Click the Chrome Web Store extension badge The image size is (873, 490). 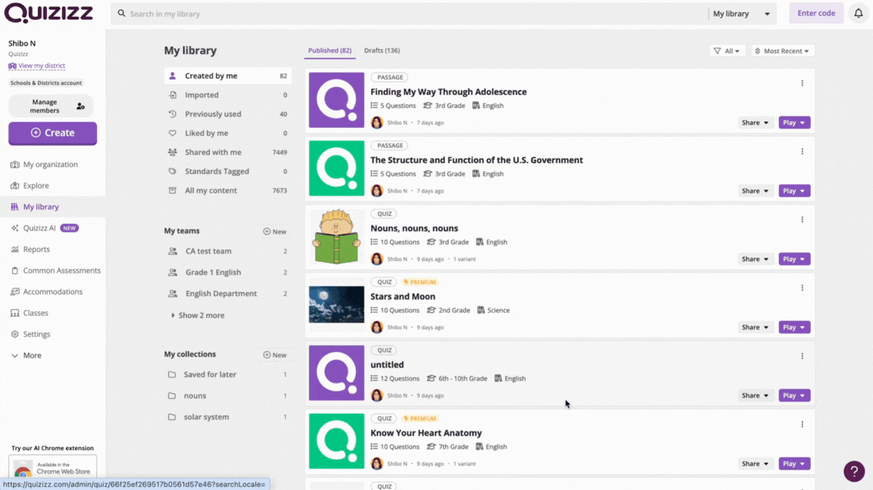pyautogui.click(x=52, y=468)
